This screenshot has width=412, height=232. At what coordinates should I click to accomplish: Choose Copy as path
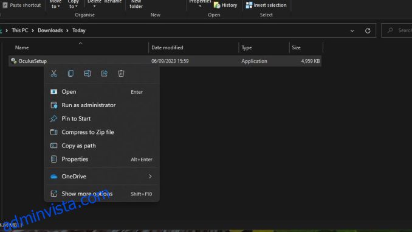(101, 146)
